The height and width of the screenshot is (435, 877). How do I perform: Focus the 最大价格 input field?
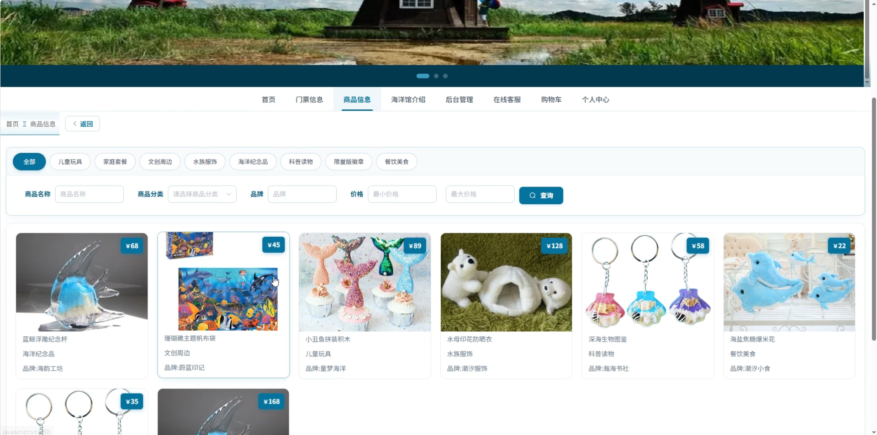click(480, 194)
